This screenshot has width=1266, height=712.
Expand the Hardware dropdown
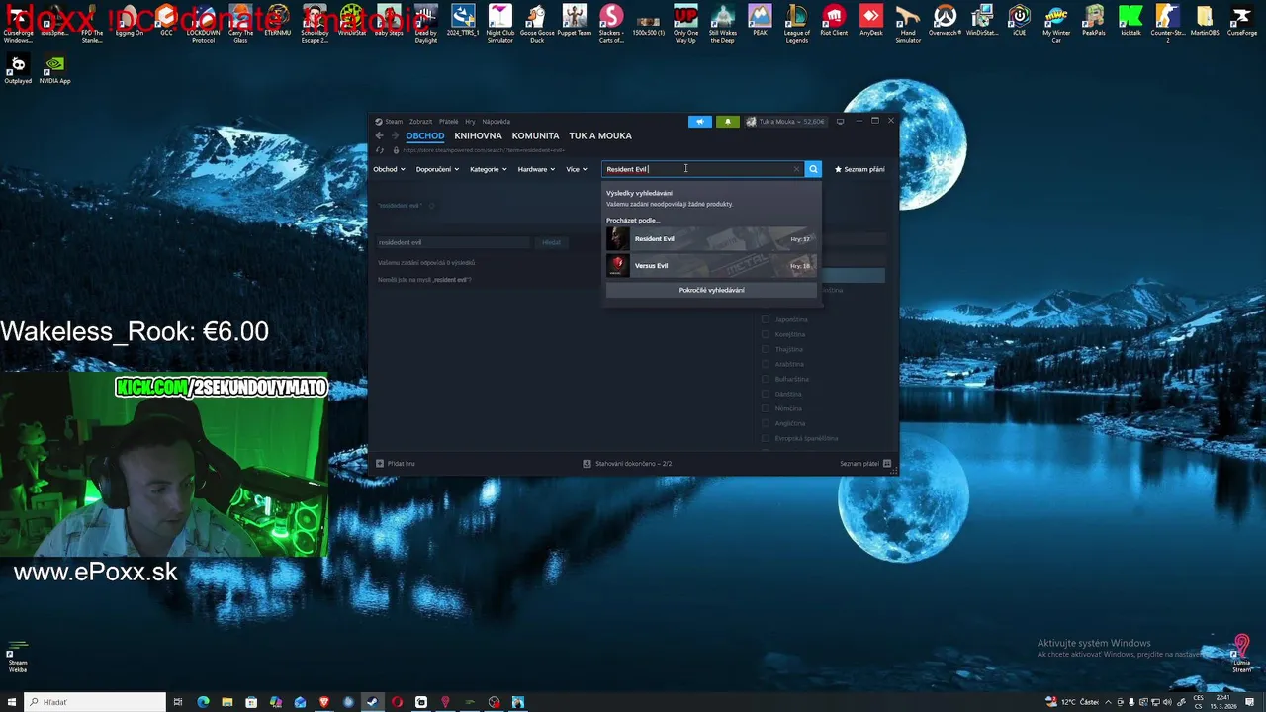pyautogui.click(x=536, y=169)
